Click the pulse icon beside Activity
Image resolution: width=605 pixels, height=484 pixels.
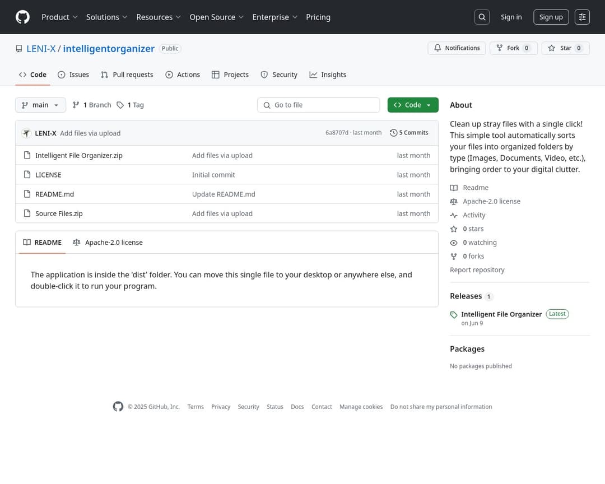(454, 215)
